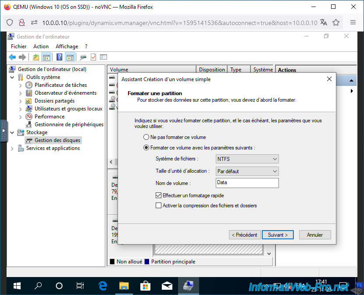Click the settings list toolbar icon
This screenshot has width=364, height=295.
103,57
